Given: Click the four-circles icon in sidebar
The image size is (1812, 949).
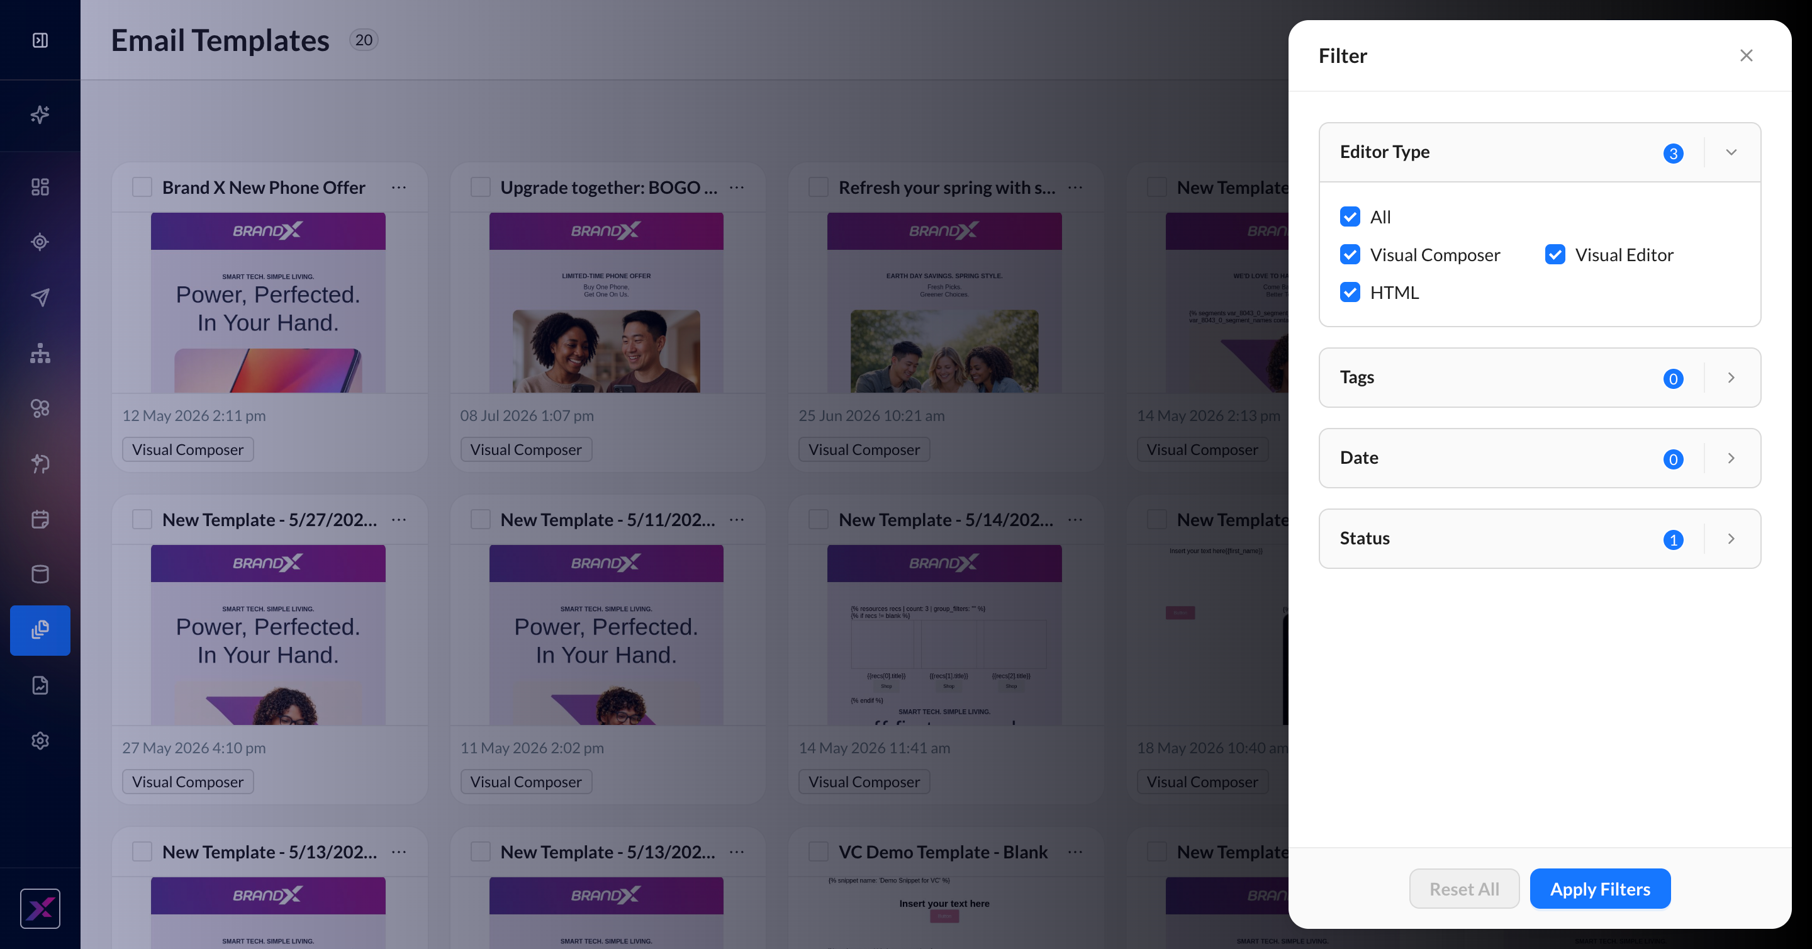Looking at the screenshot, I should point(40,408).
